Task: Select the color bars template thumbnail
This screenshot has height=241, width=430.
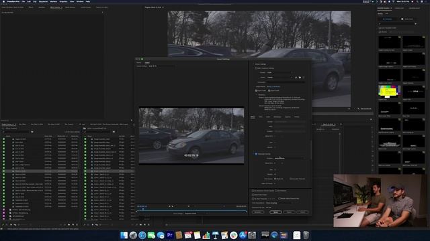Action: tap(390, 91)
